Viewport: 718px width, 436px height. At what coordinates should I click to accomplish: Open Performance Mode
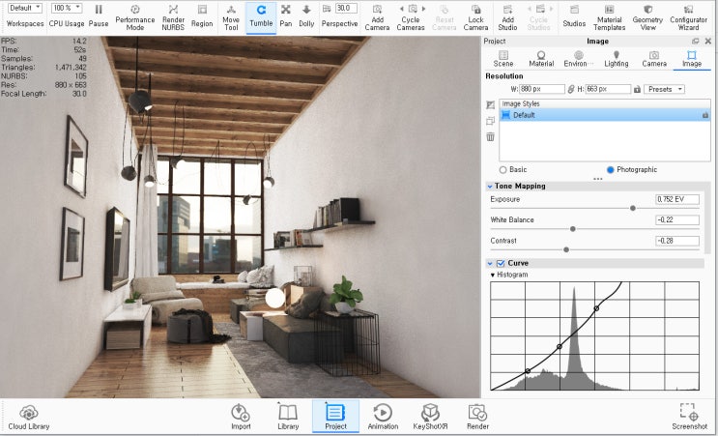[x=135, y=17]
